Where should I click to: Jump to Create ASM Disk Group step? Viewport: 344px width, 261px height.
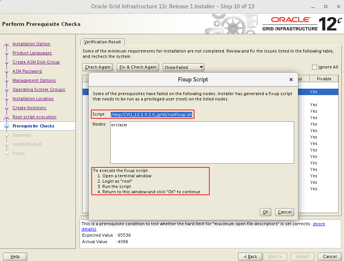(36, 62)
